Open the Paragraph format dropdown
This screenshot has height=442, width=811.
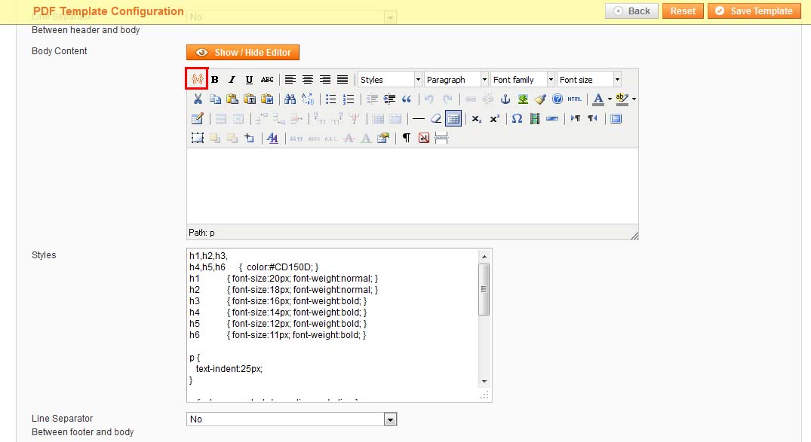(456, 80)
